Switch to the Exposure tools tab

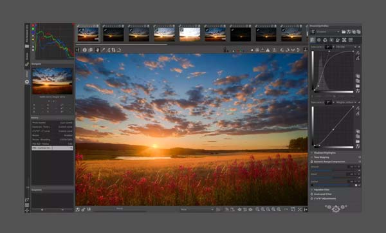(x=313, y=40)
